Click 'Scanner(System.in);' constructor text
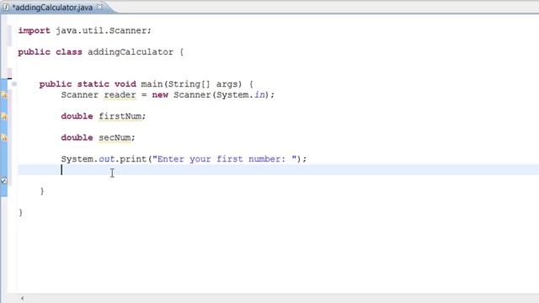539x303 pixels. click(224, 95)
